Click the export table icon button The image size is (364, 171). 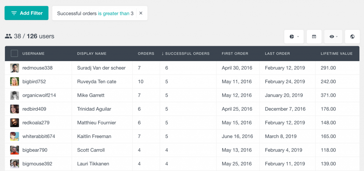[314, 37]
